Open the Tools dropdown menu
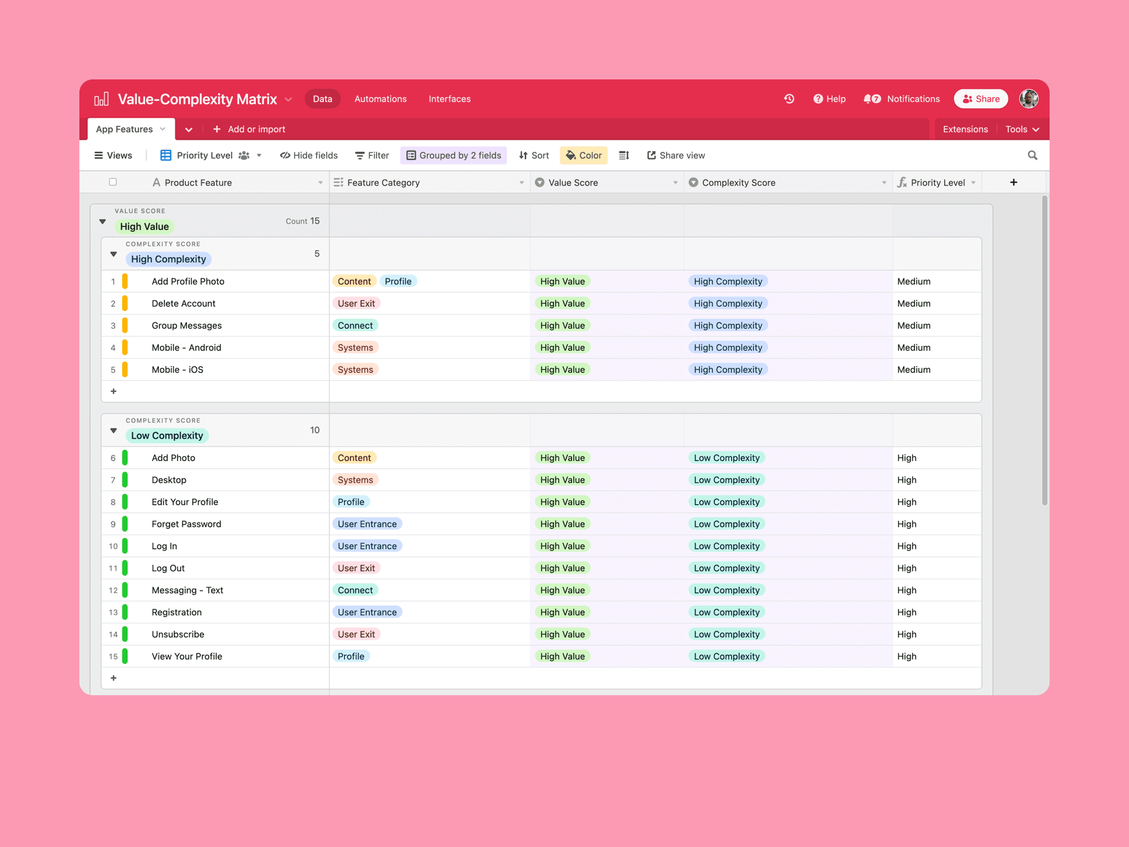 (1022, 129)
